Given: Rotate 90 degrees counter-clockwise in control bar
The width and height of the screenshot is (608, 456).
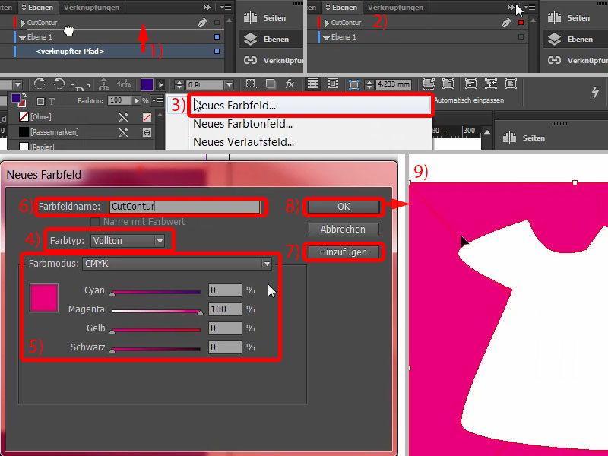Looking at the screenshot, I should [x=59, y=84].
